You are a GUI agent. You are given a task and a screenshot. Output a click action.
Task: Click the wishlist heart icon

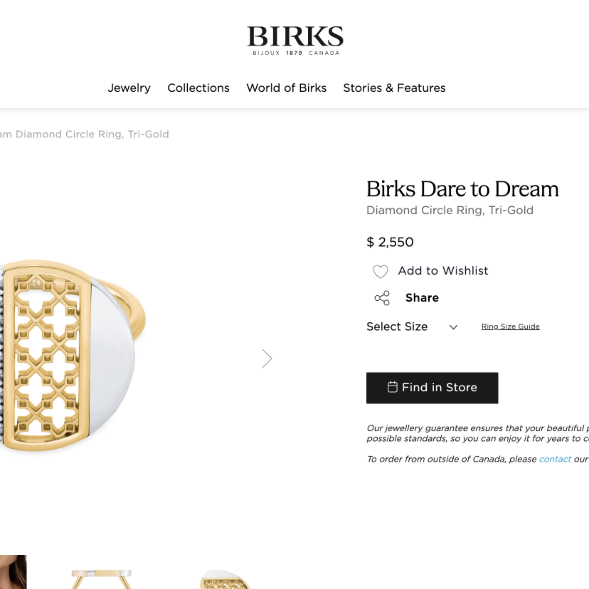380,271
